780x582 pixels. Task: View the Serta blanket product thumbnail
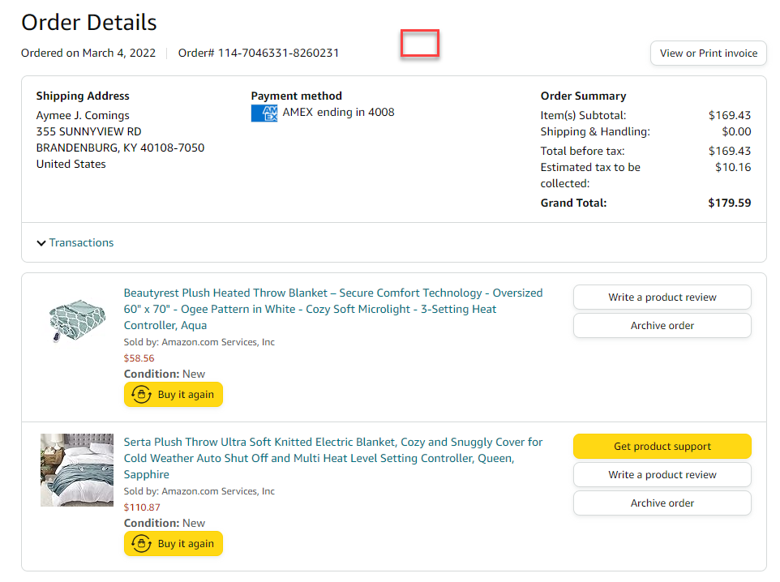(x=77, y=470)
